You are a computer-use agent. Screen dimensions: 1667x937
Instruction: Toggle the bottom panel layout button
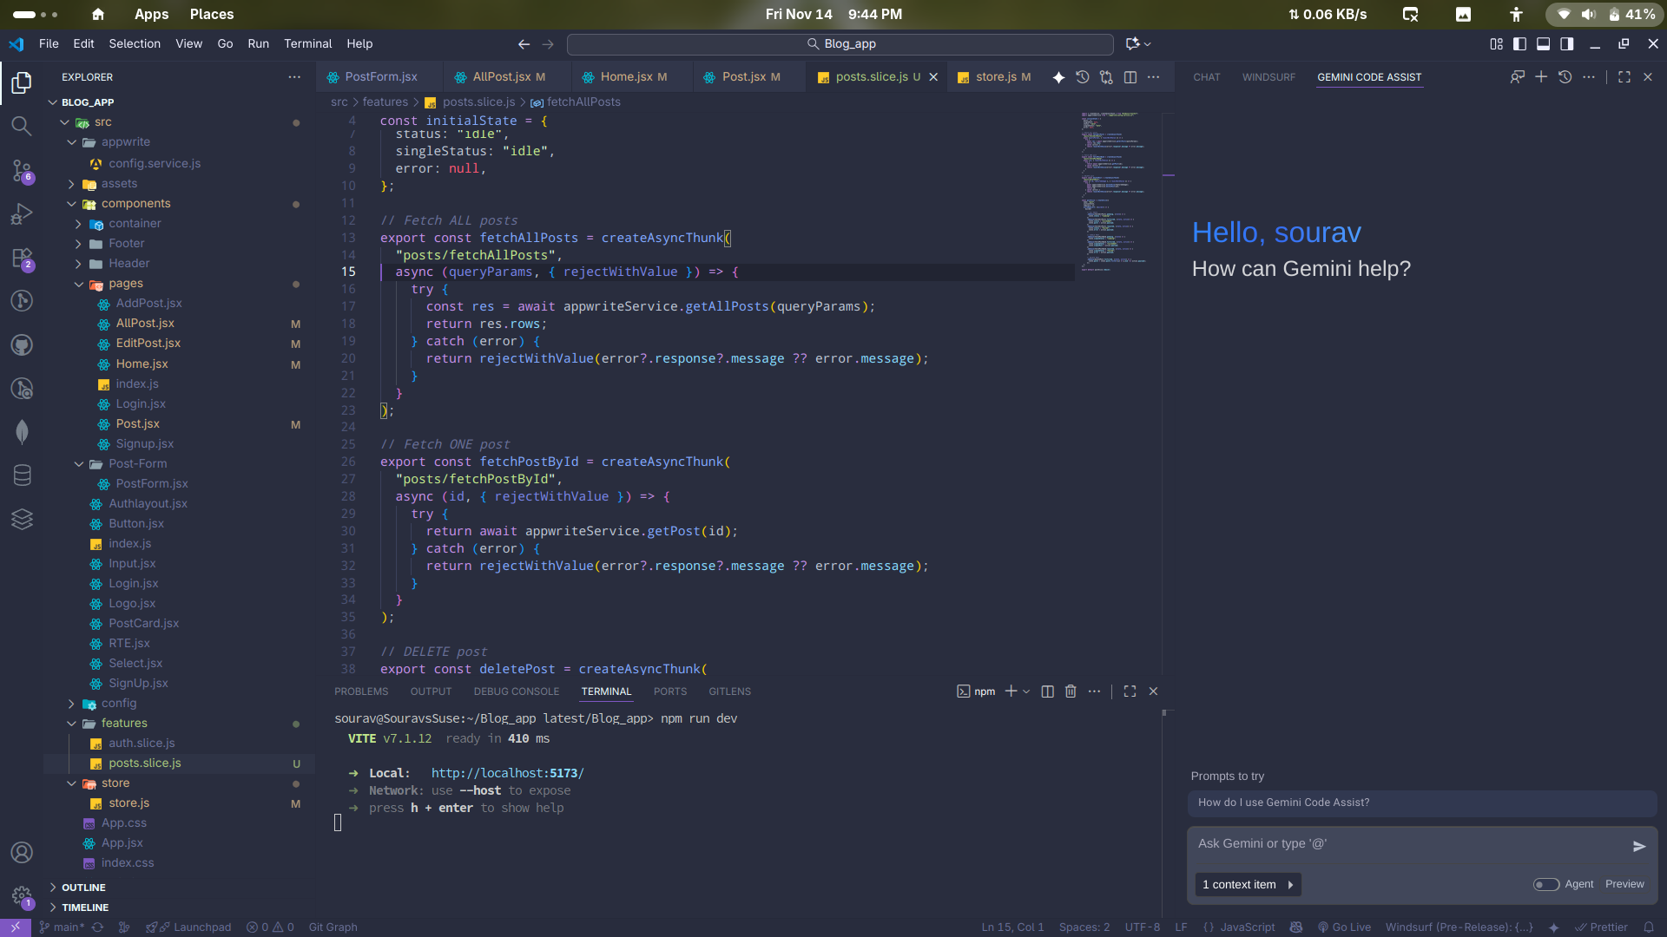[x=1543, y=43]
